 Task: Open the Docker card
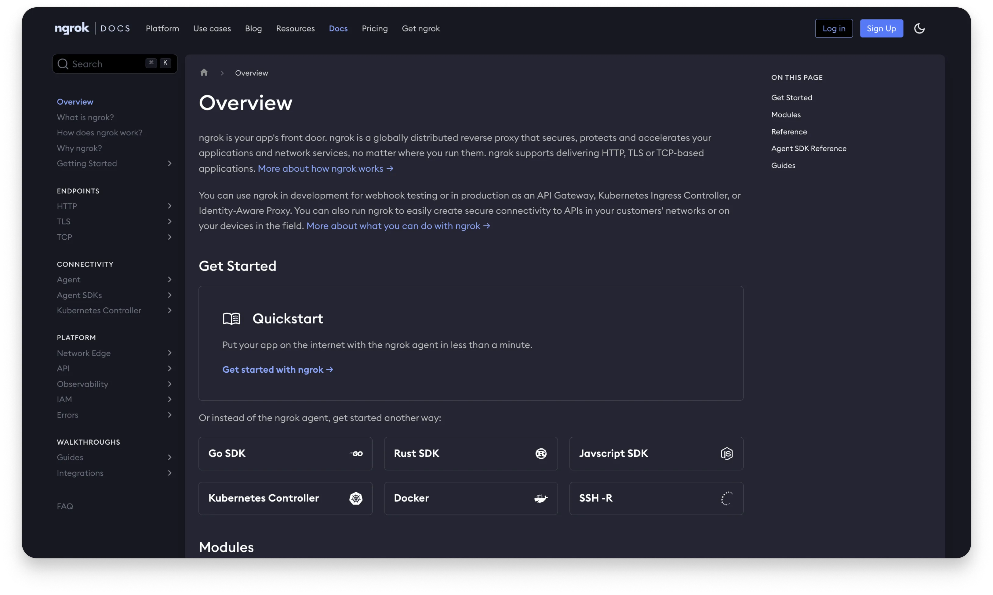pyautogui.click(x=471, y=498)
